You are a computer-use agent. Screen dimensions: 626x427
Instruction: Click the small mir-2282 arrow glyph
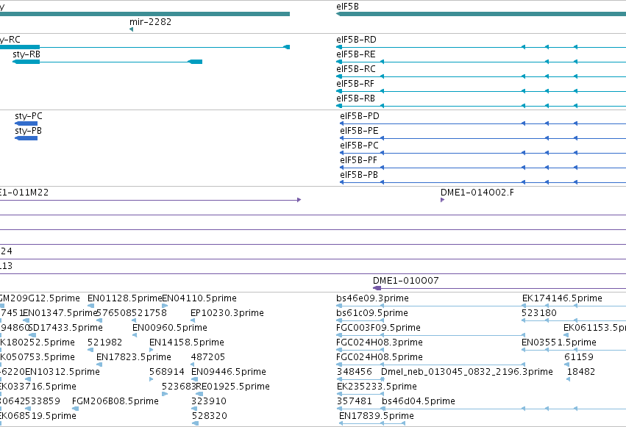tap(131, 29)
